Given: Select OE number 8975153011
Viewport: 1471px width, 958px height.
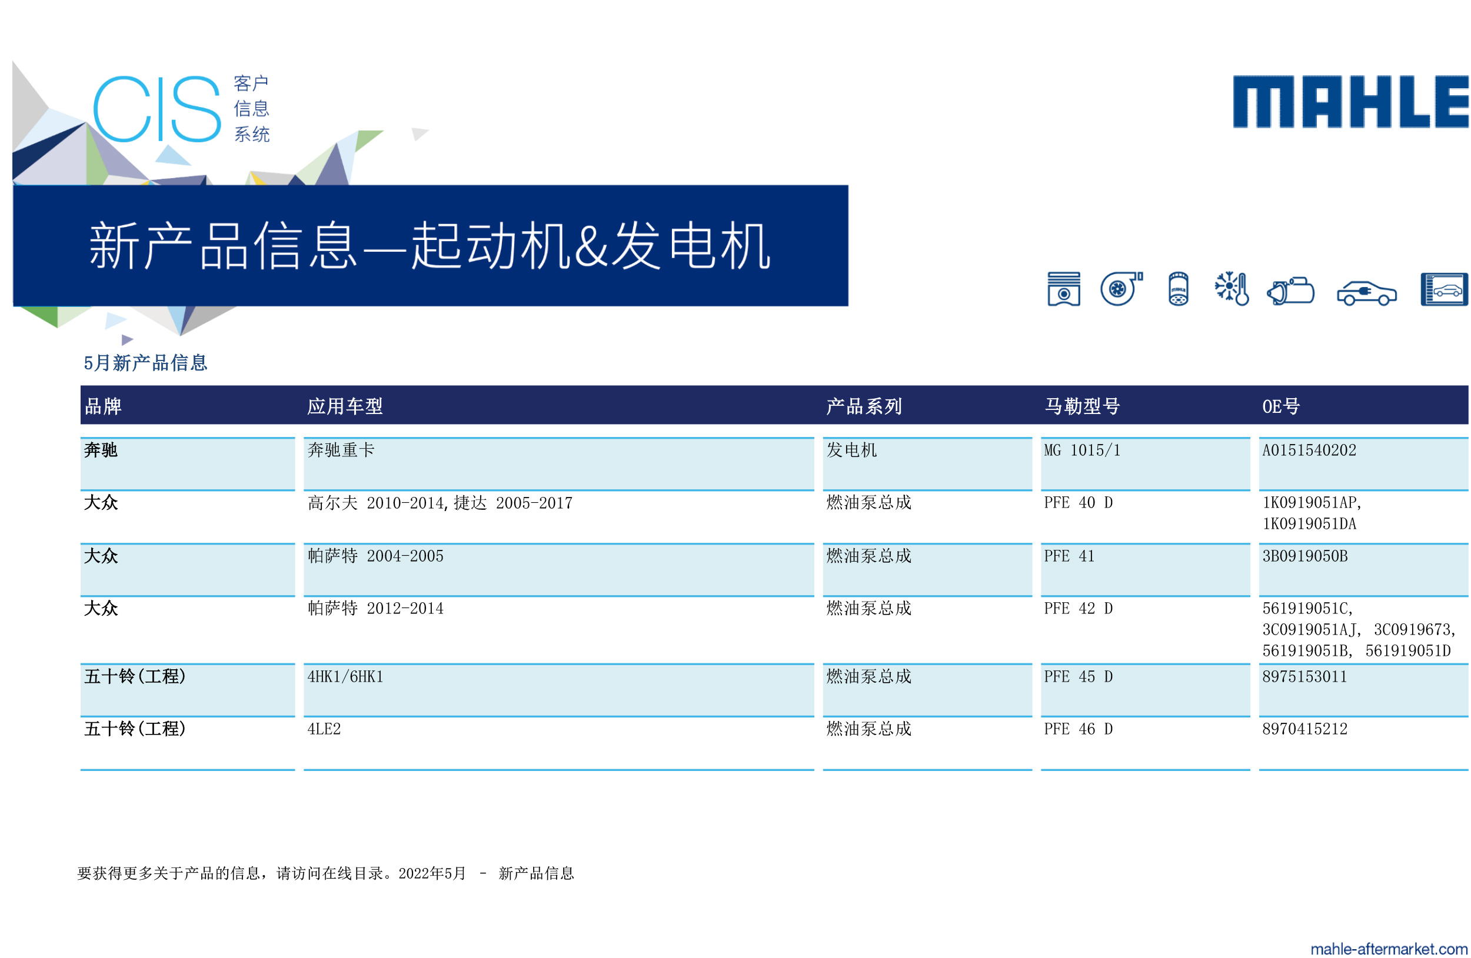Looking at the screenshot, I should (1304, 676).
